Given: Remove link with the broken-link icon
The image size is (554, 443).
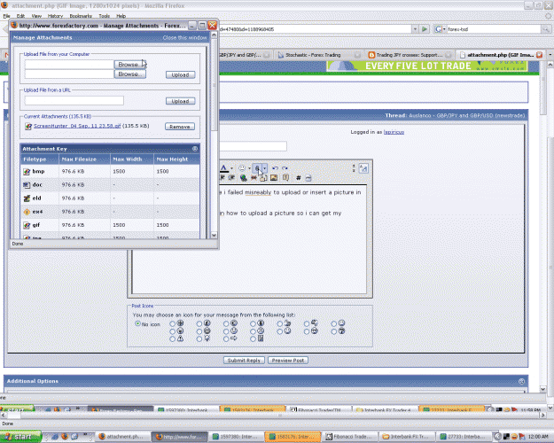Looking at the screenshot, I should (254, 178).
